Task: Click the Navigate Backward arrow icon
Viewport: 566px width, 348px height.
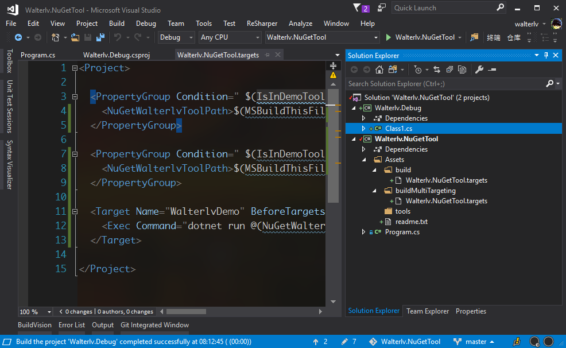Action: [x=18, y=37]
